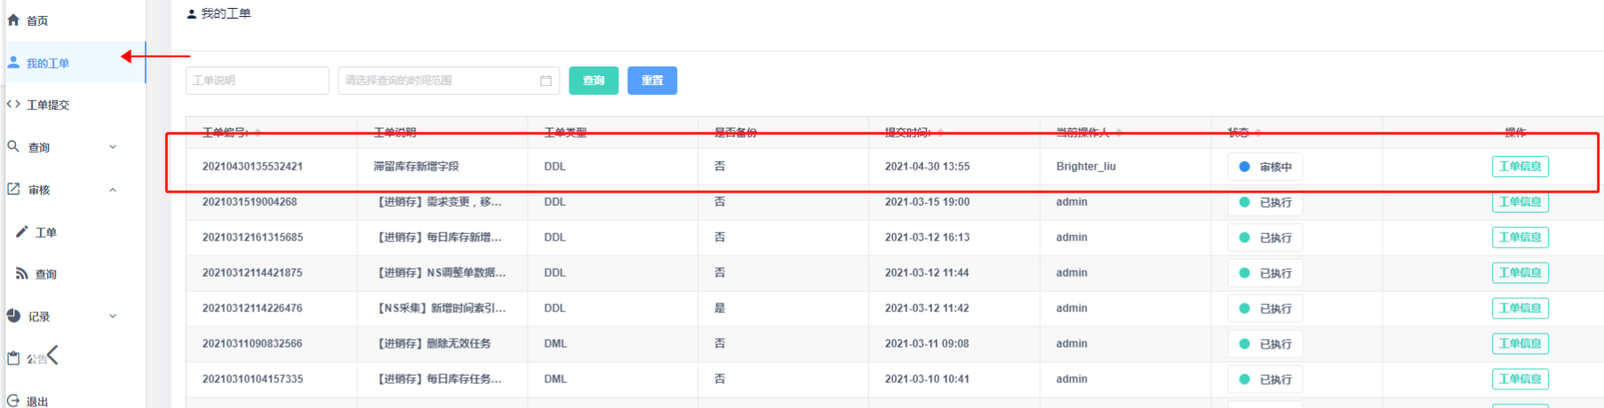Viewport: 1604px width, 408px height.
Task: Click description 滞留库存新增字段
Action: click(416, 167)
